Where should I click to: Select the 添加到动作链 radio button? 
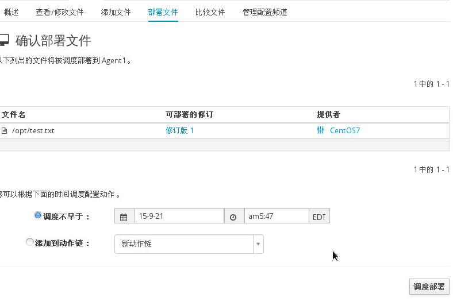tap(30, 242)
